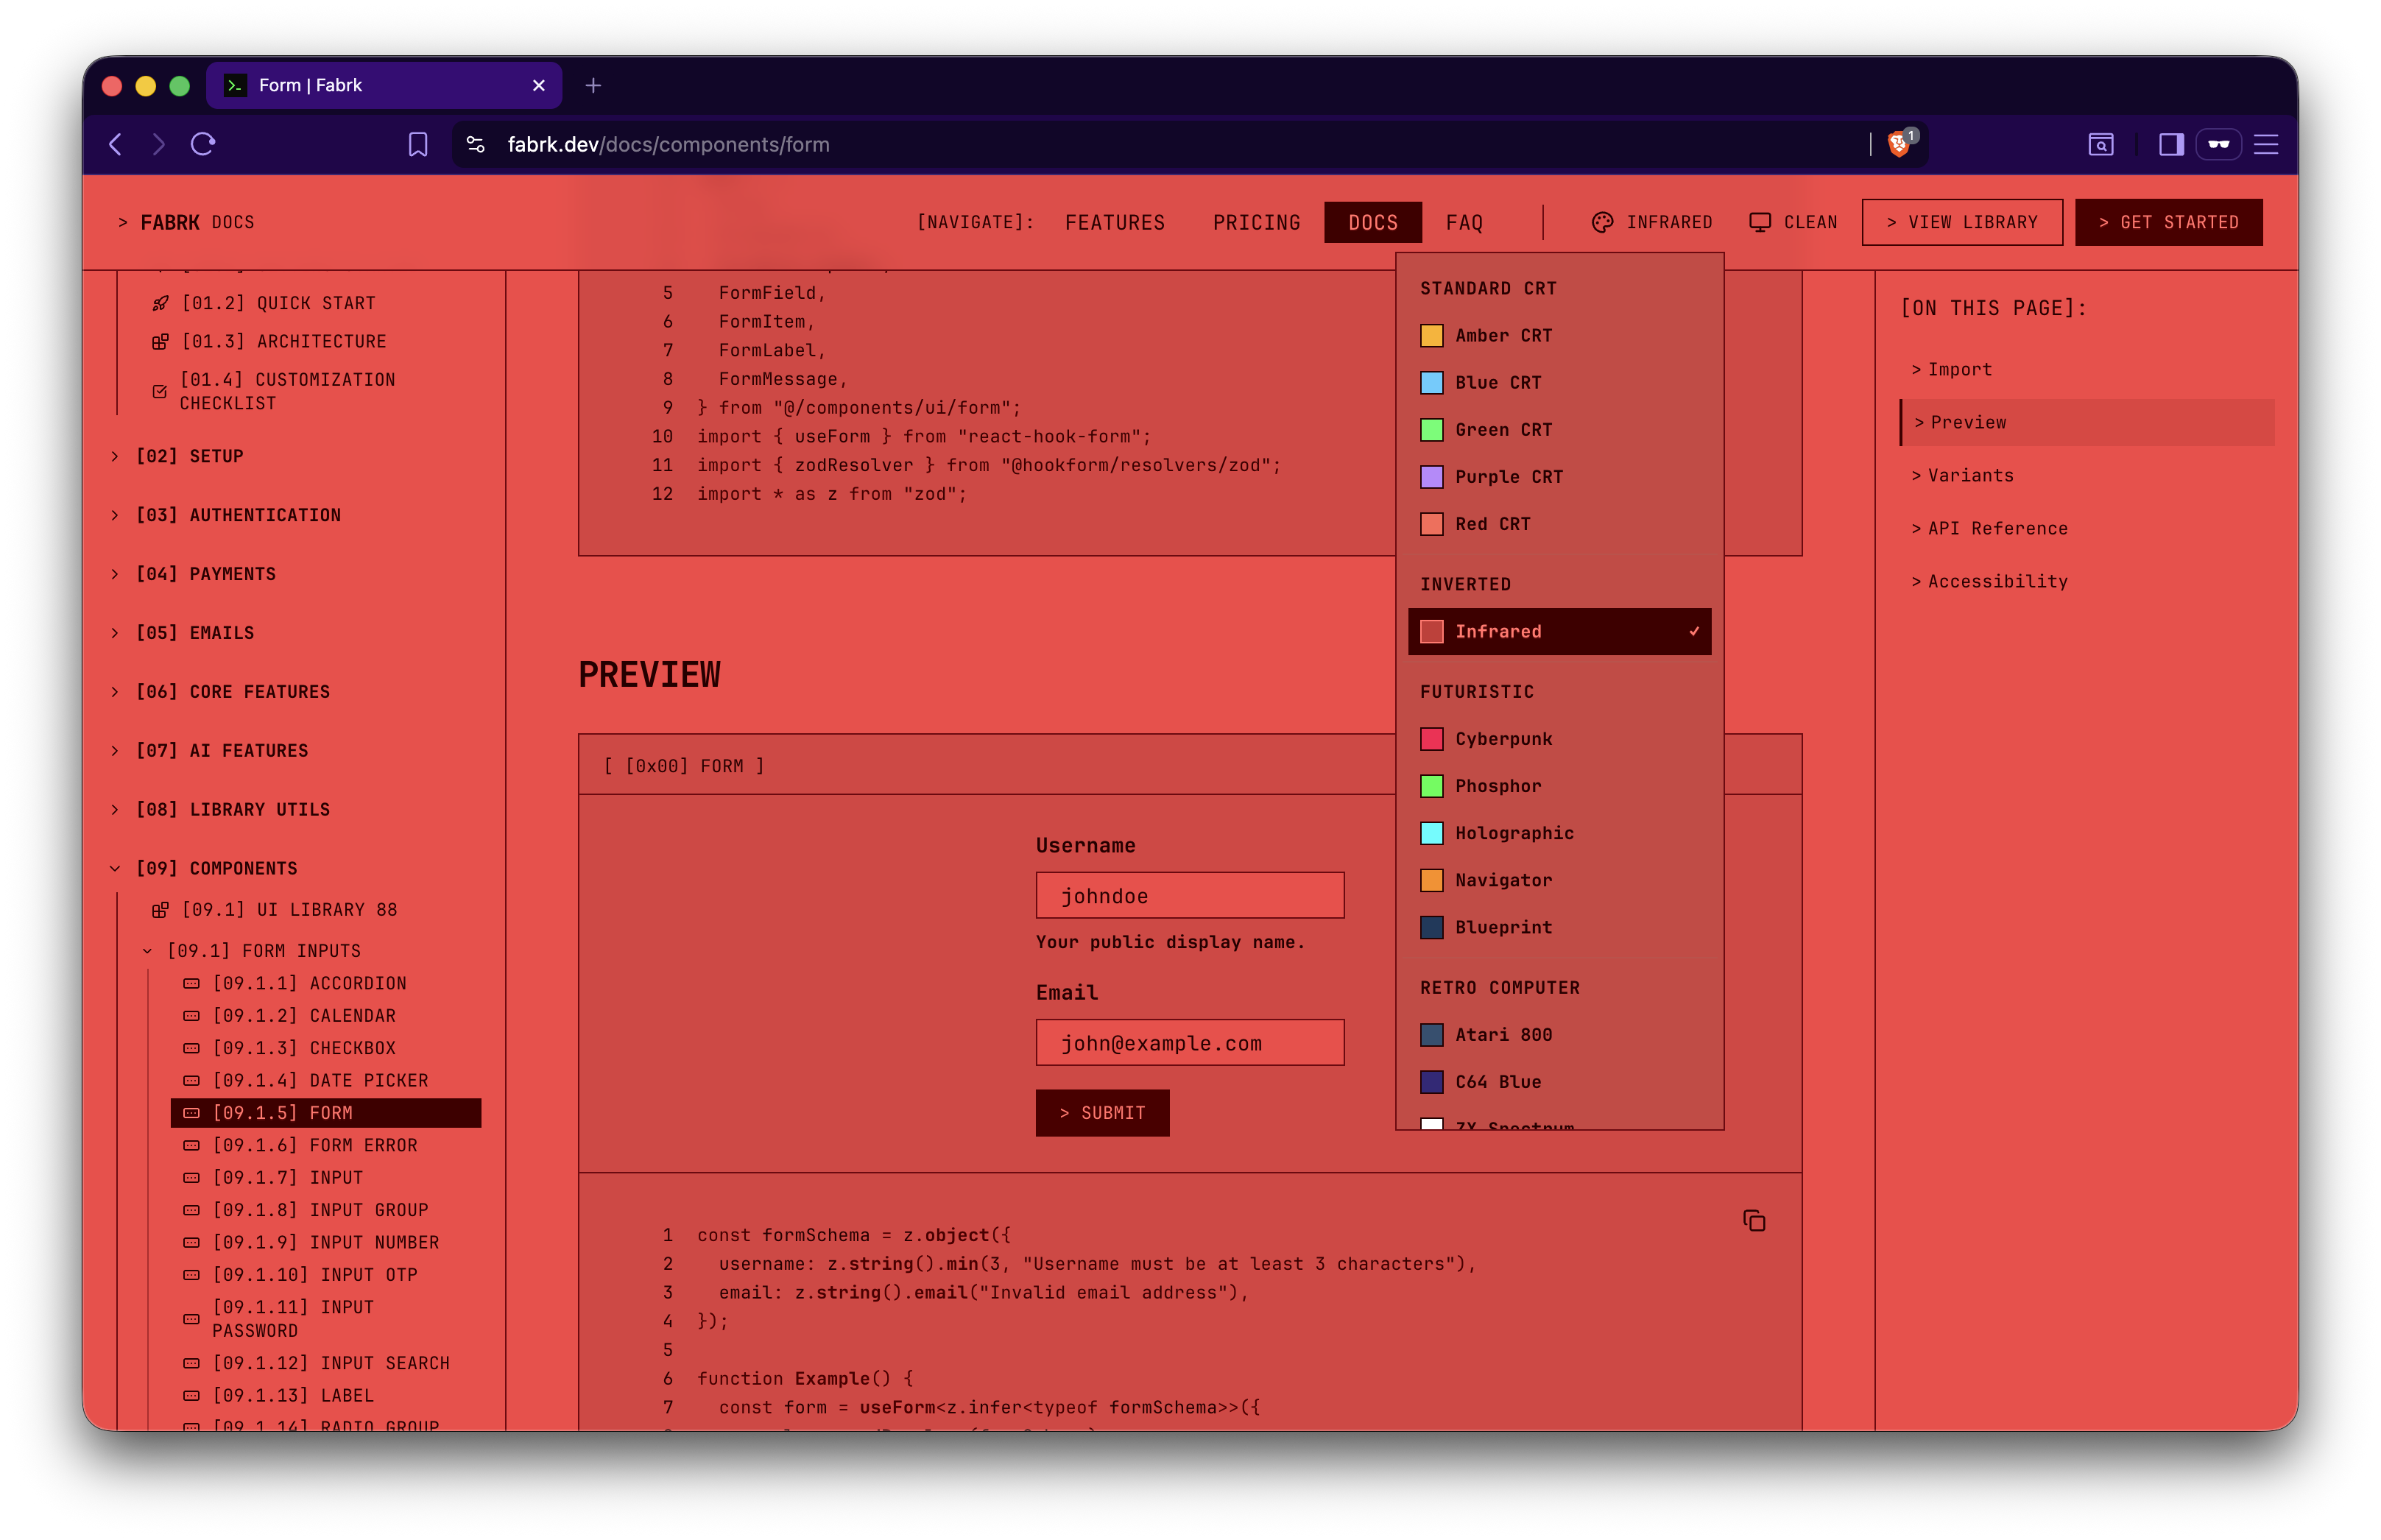
Task: Enable the Atari 800 retro theme
Action: pyautogui.click(x=1504, y=1035)
